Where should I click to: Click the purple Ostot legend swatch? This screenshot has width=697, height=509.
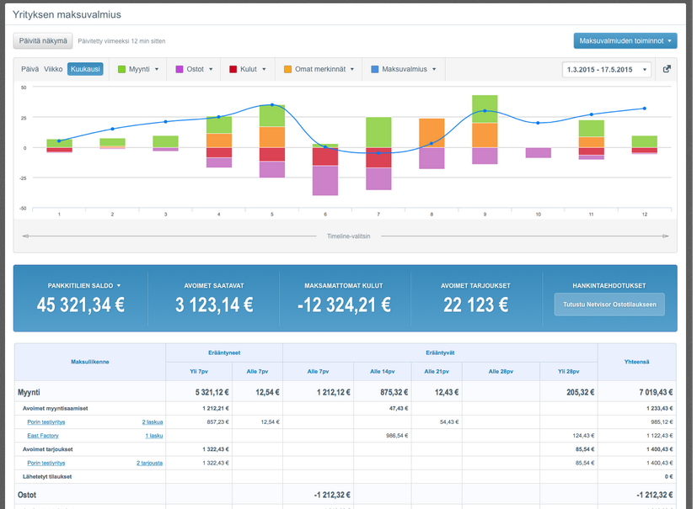180,69
